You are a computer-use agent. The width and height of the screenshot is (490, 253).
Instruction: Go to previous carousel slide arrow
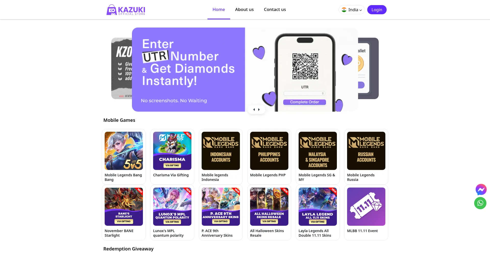254,110
